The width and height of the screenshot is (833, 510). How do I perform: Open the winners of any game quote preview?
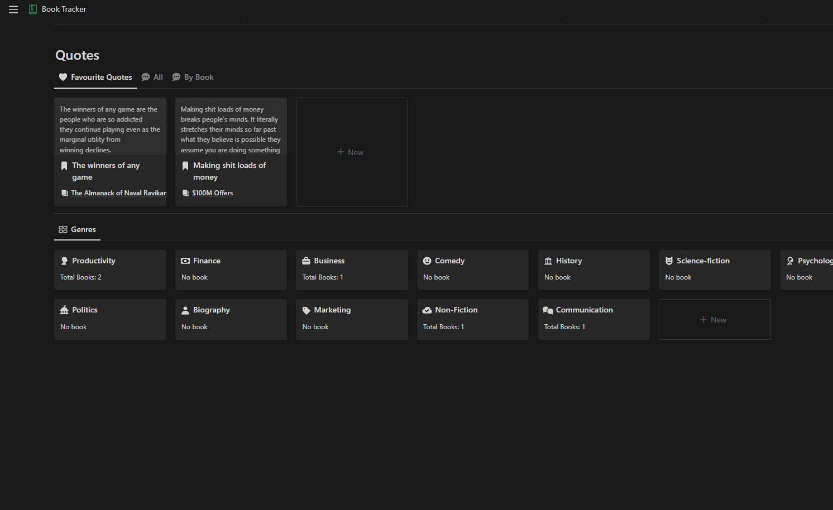point(110,127)
